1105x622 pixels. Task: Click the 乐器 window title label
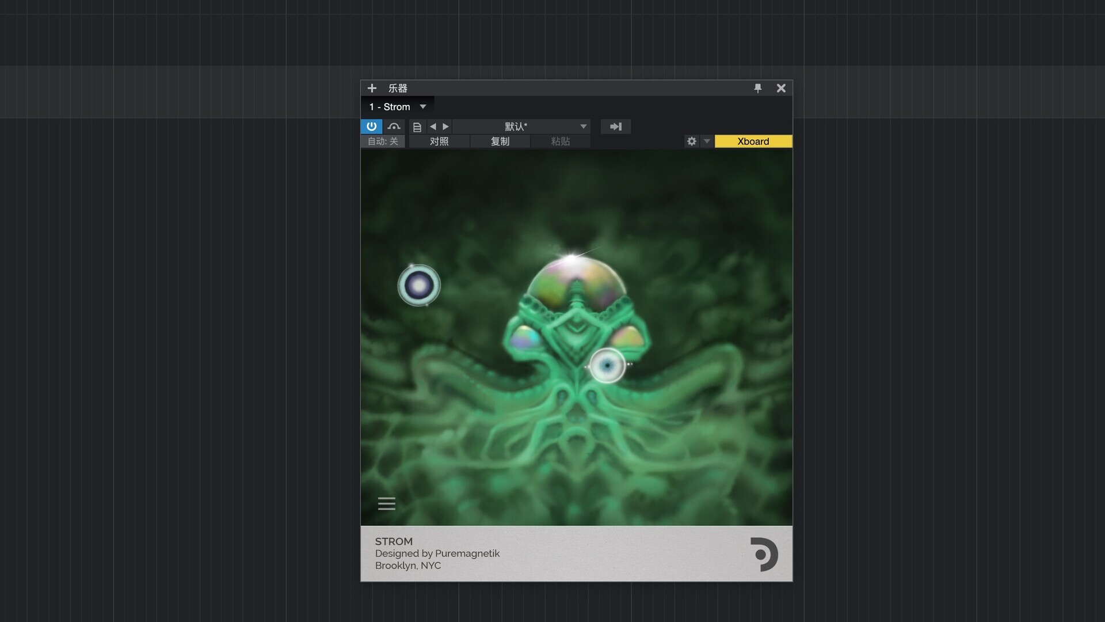pyautogui.click(x=398, y=88)
